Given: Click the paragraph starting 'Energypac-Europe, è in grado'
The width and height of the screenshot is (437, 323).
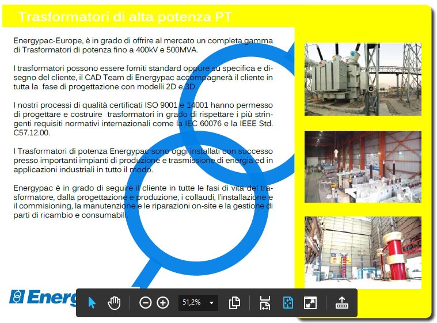Looking at the screenshot, I should (x=143, y=45).
